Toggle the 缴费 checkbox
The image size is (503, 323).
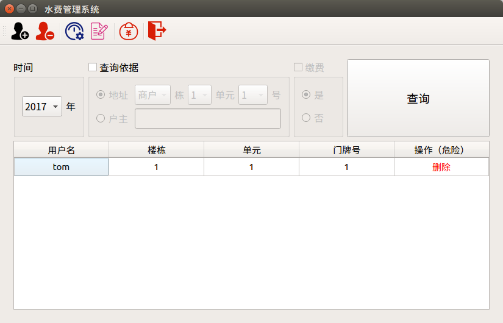click(298, 67)
